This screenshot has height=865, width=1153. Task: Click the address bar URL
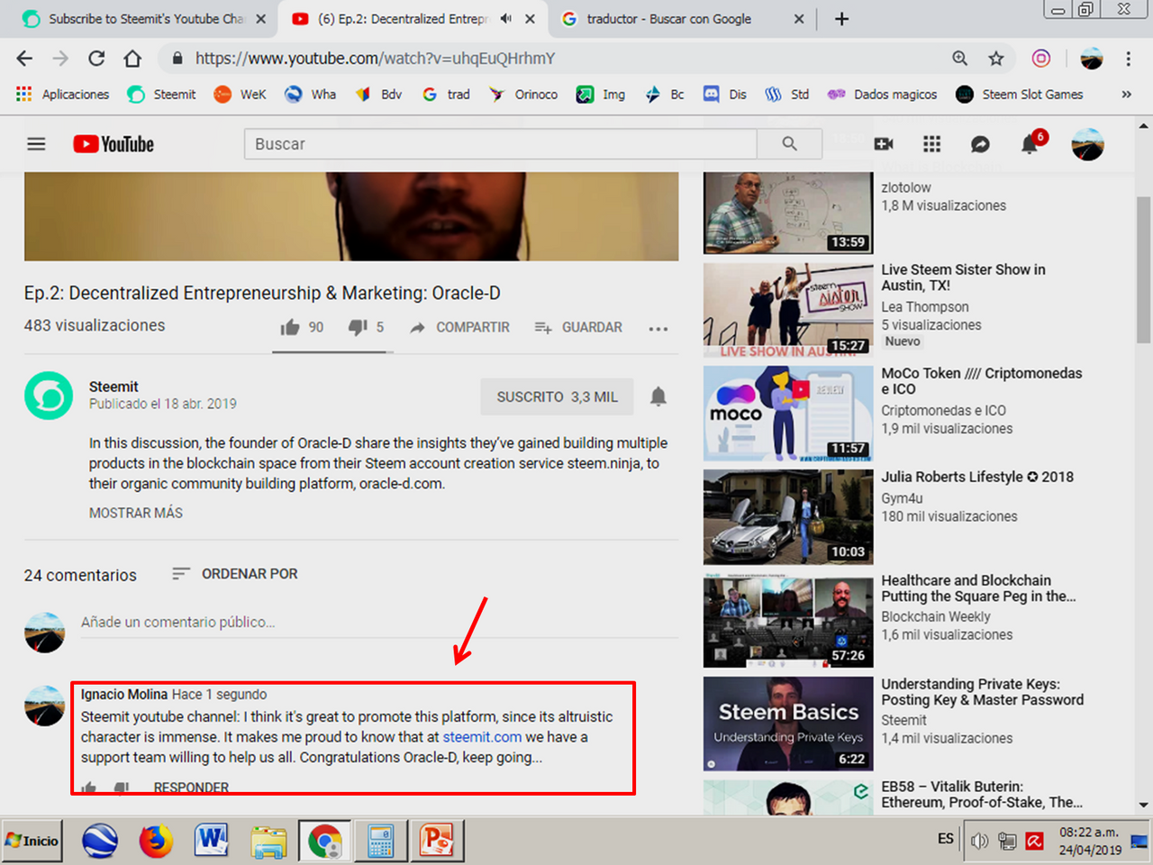tap(375, 59)
